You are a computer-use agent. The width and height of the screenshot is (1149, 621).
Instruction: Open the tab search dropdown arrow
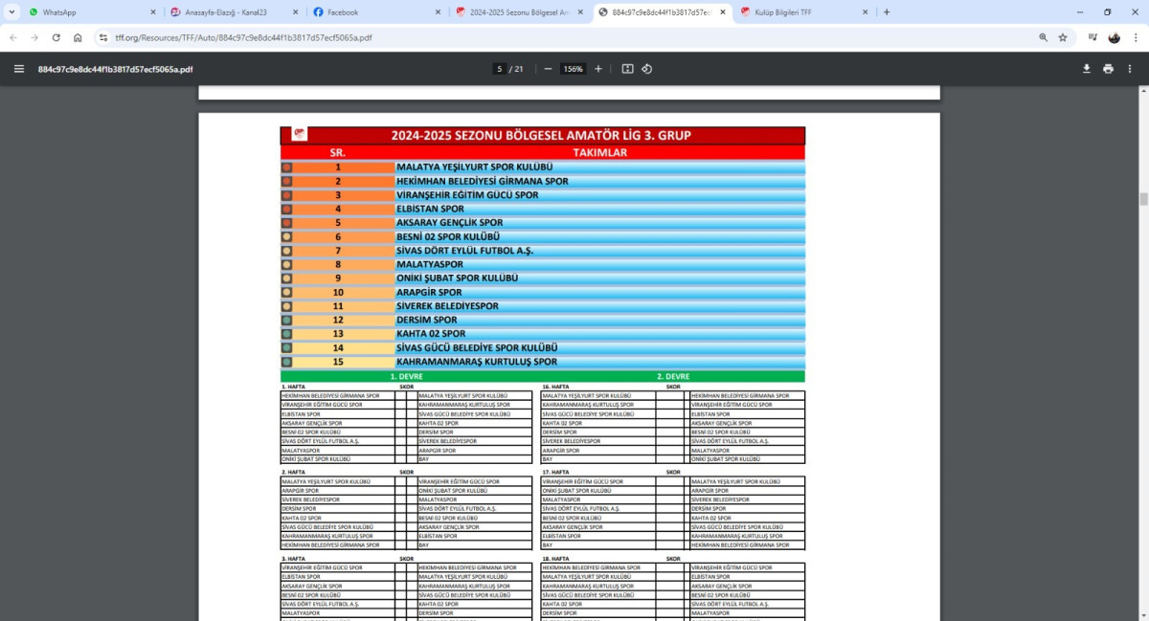12,12
